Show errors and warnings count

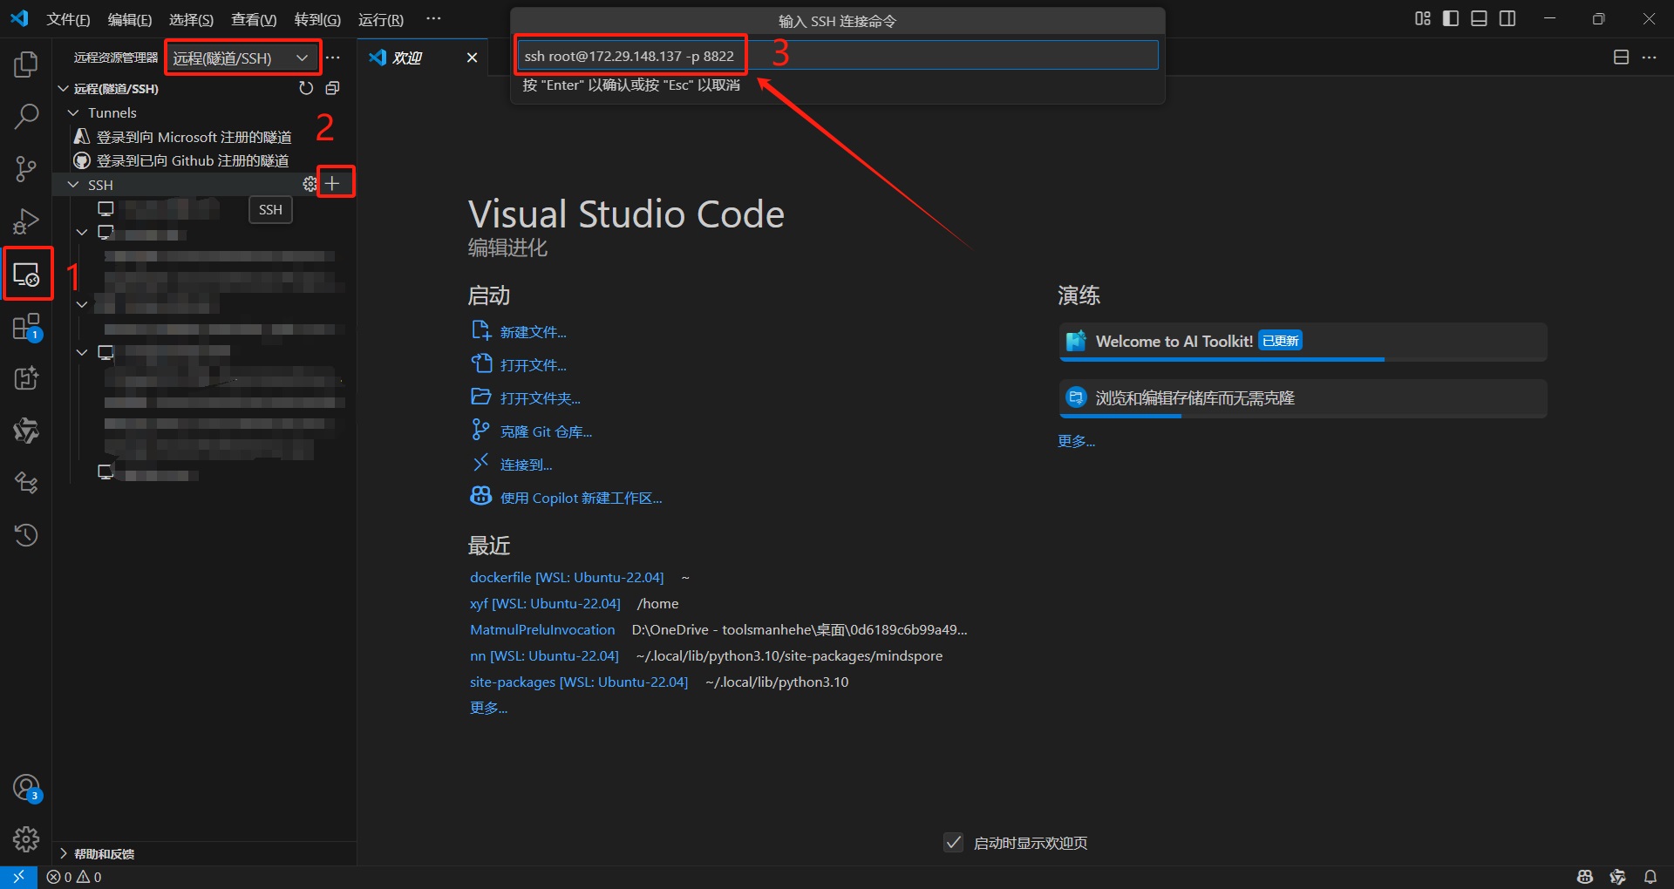click(x=74, y=877)
